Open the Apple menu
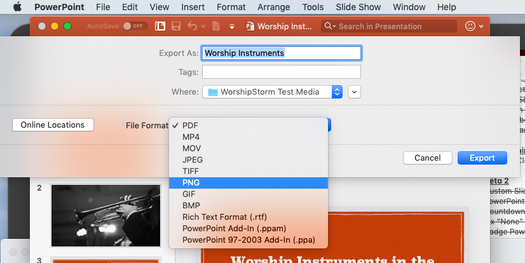 tap(17, 7)
